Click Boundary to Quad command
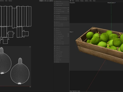Image resolution: width=123 pixels, height=92 pixels. tap(61, 44)
